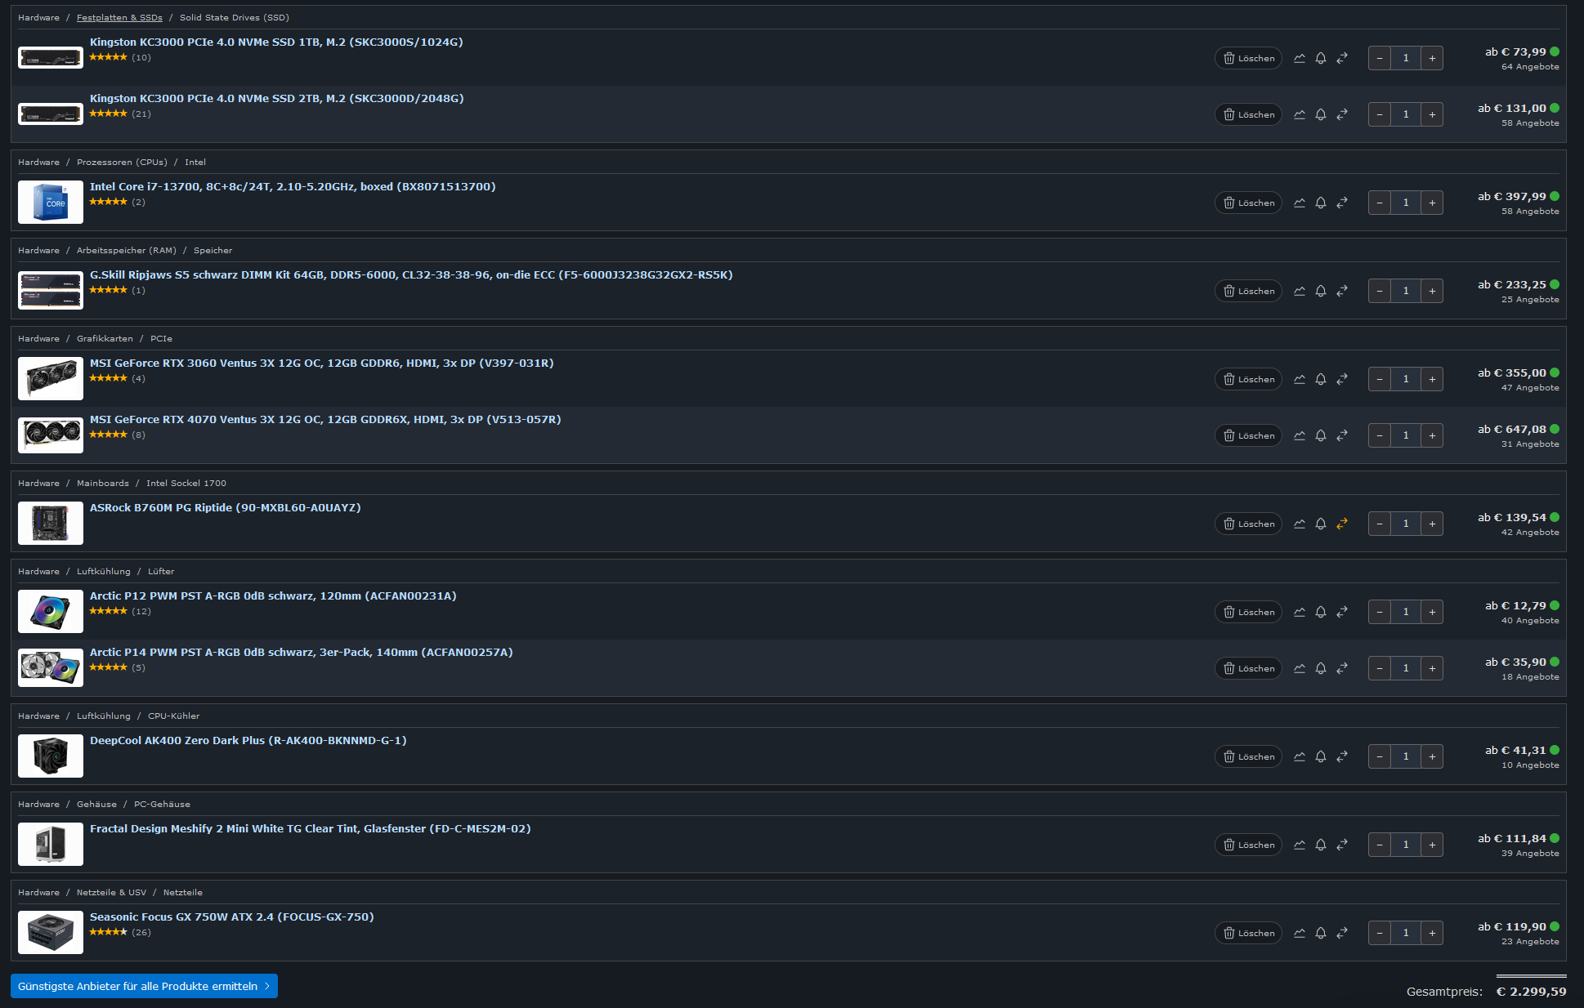Click quantity field for Fractal Design Meshify 2

[x=1406, y=845]
